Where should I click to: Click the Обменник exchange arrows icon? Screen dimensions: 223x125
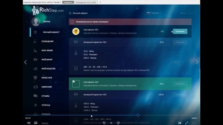(36, 87)
